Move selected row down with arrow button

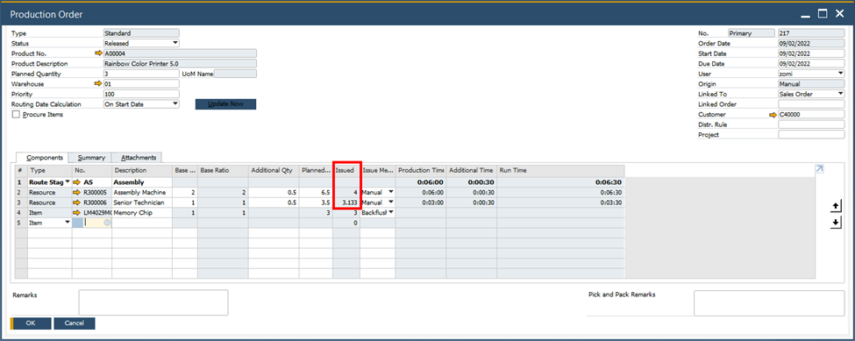point(836,224)
